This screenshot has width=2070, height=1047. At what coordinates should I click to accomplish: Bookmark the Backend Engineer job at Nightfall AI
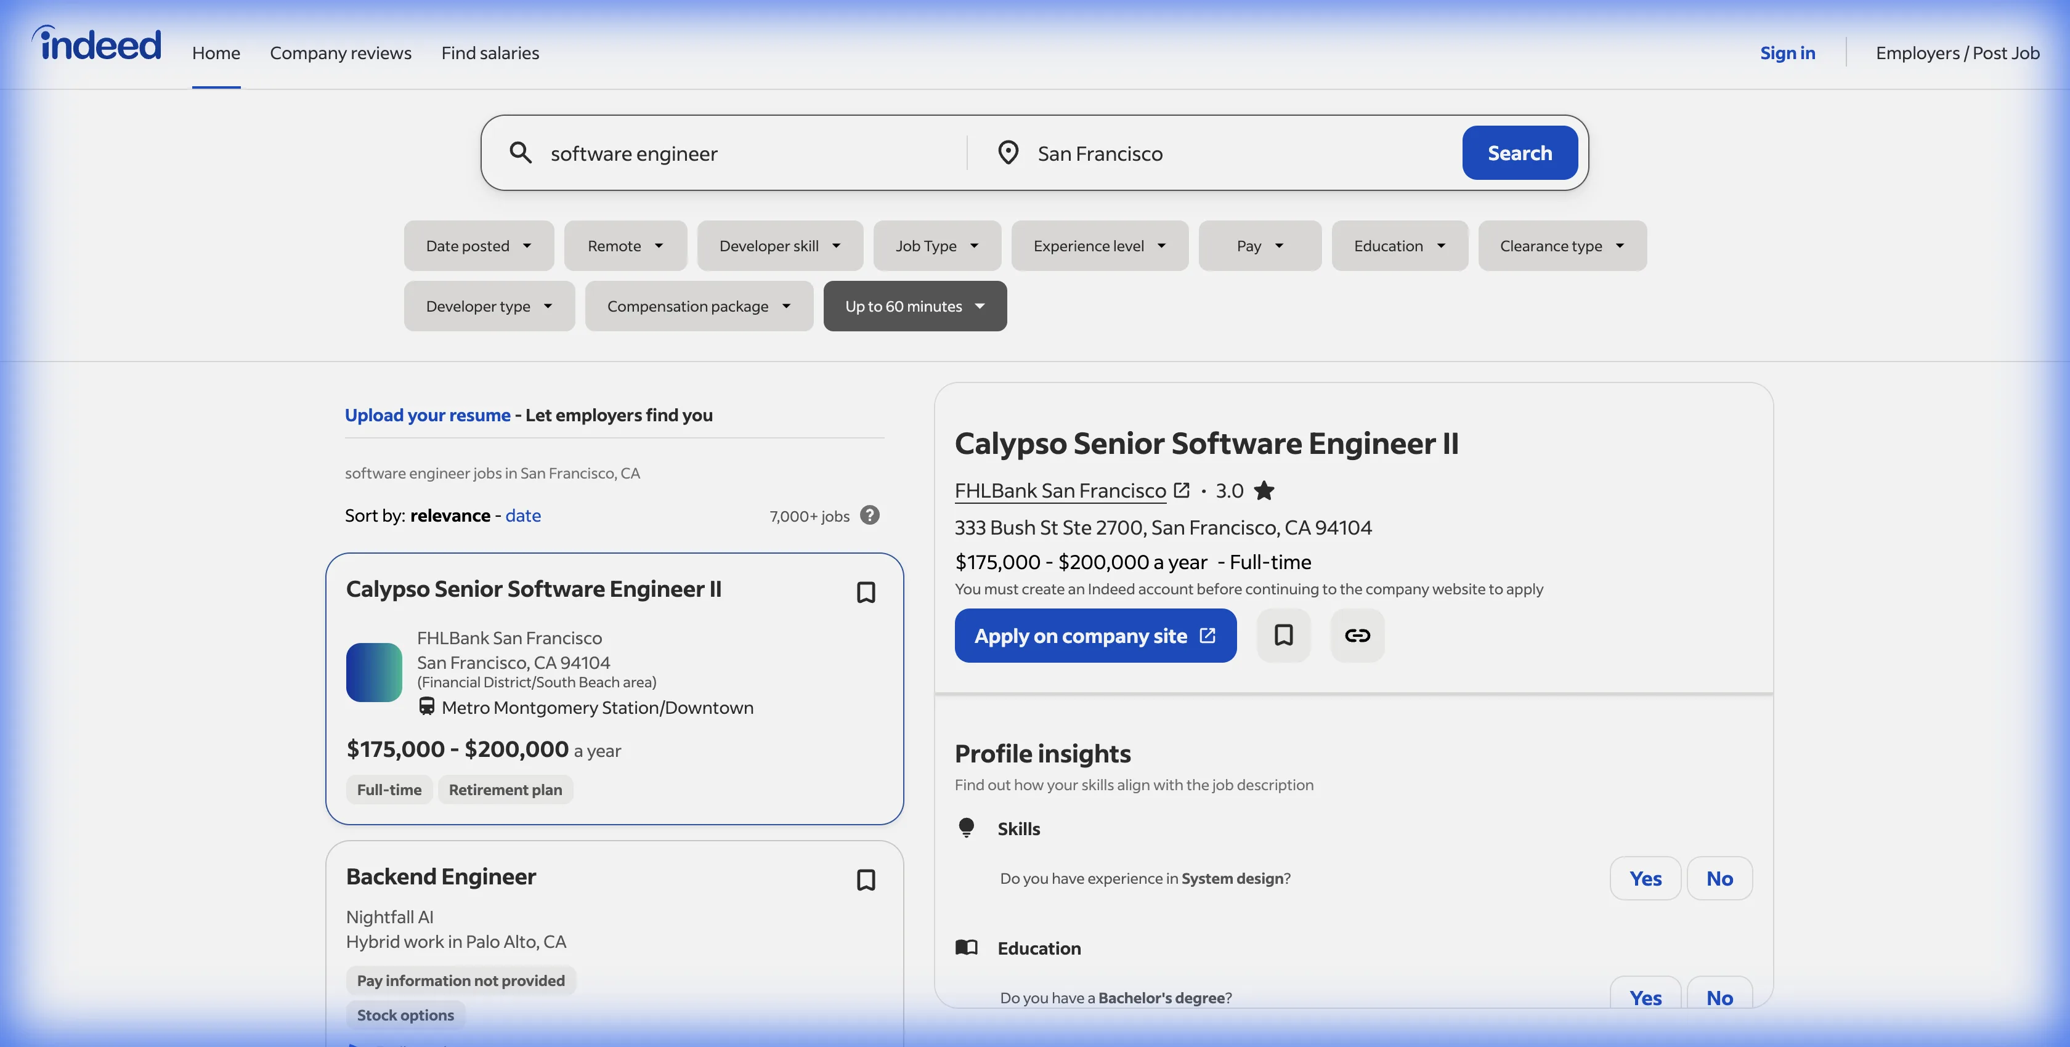pyautogui.click(x=866, y=880)
